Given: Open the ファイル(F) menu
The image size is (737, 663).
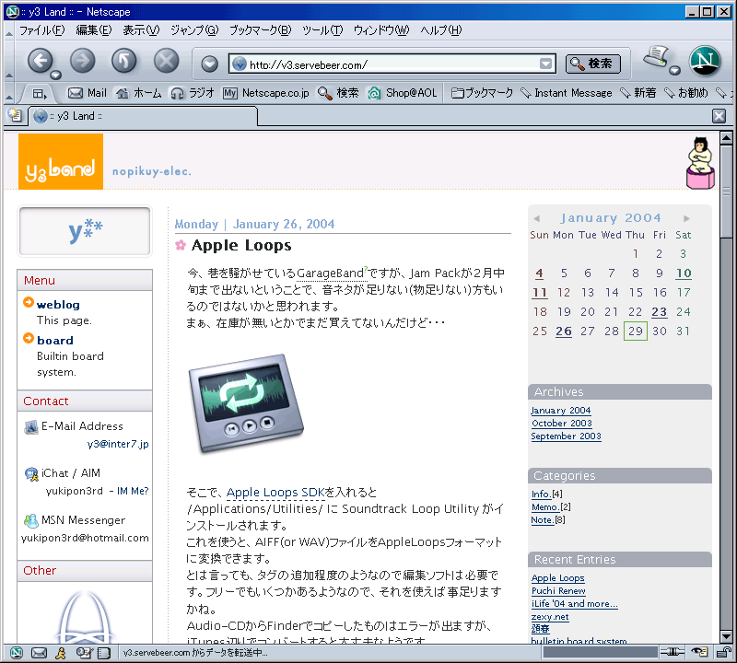Looking at the screenshot, I should pyautogui.click(x=41, y=30).
